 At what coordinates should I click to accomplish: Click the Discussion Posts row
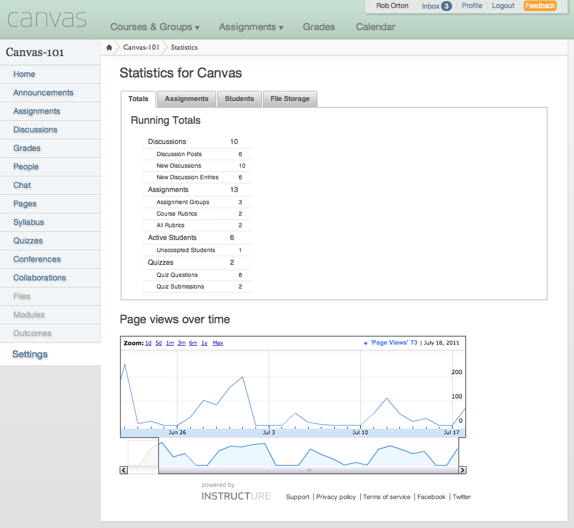click(197, 154)
